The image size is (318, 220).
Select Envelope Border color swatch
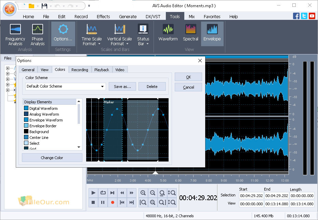point(26,126)
